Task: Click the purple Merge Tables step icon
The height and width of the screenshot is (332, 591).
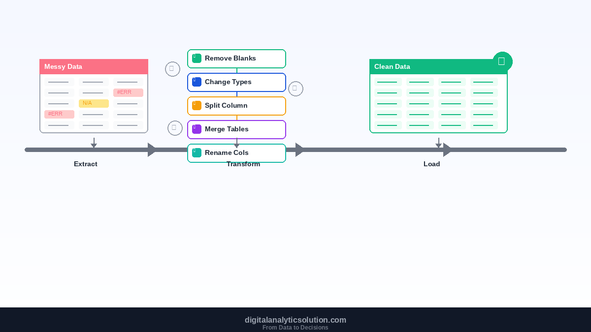Action: click(197, 129)
